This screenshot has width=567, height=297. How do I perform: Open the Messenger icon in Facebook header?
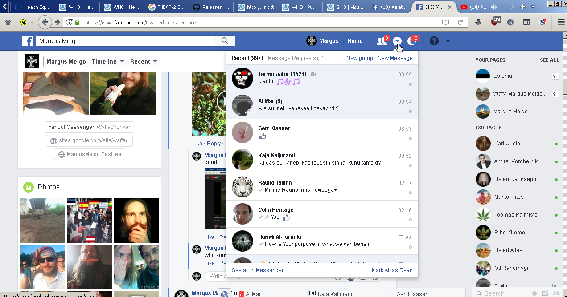[x=397, y=41]
